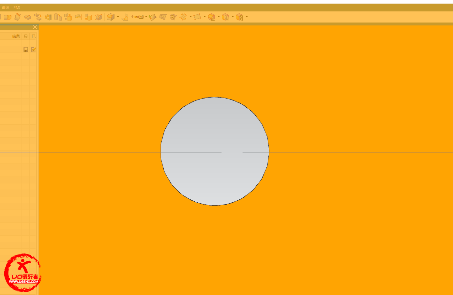Expand the 中面(M) dropdown arrow

(x=146, y=17)
